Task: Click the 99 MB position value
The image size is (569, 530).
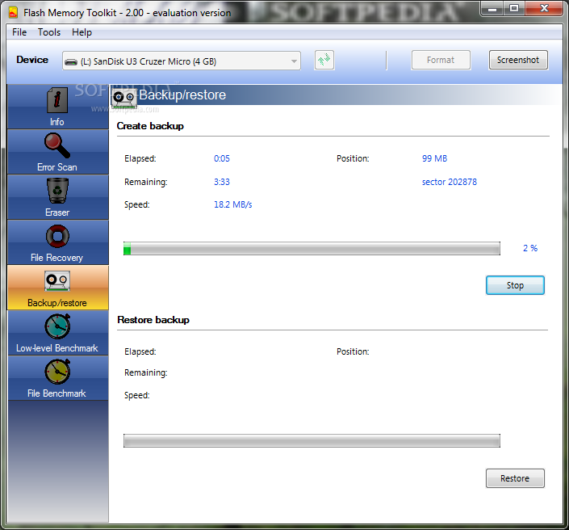Action: (x=434, y=158)
